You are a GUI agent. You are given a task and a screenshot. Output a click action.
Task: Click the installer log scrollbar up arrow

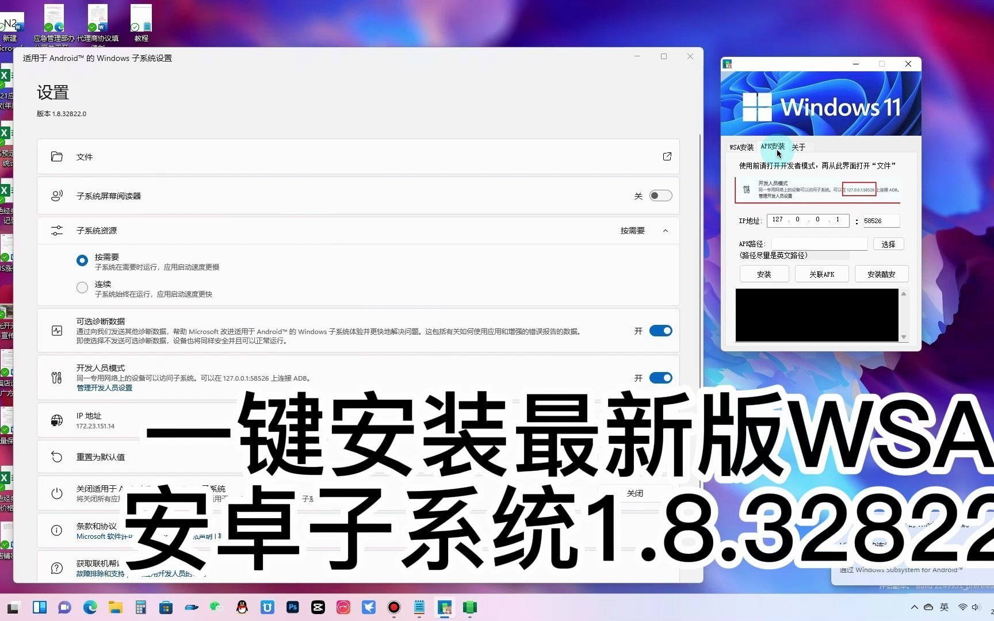[904, 294]
